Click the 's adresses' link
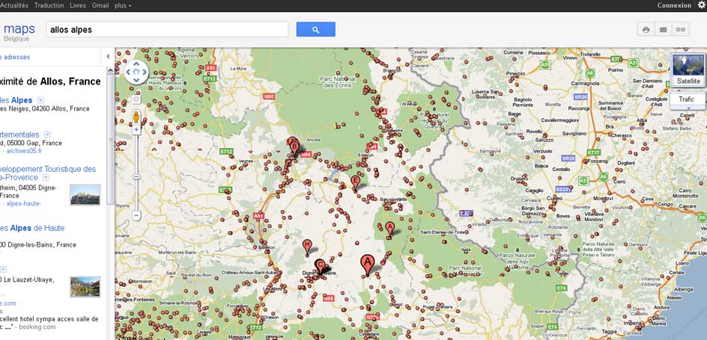 click(15, 57)
